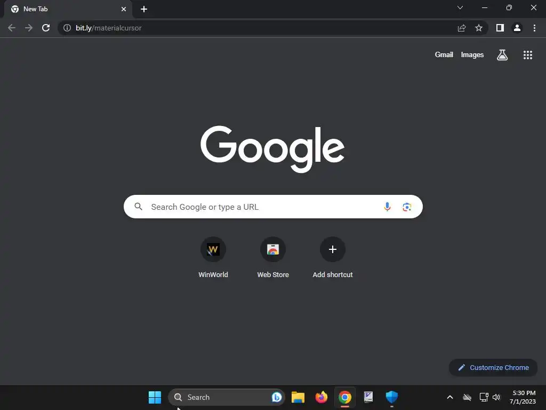
Task: Open the blue shield security app in taskbar
Action: coord(392,397)
